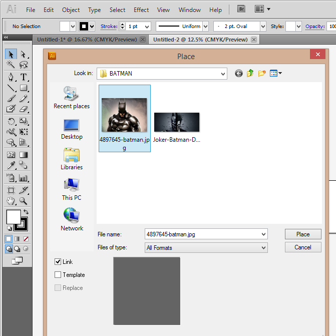
Task: Change the screen mode button
Action: pos(17,260)
